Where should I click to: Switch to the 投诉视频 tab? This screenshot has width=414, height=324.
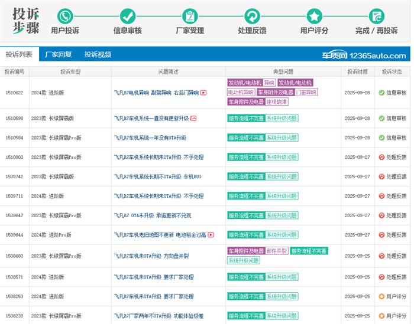[98, 54]
